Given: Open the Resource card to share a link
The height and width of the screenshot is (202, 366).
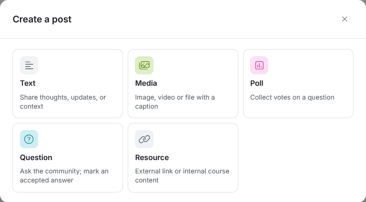Looking at the screenshot, I should [183, 158].
